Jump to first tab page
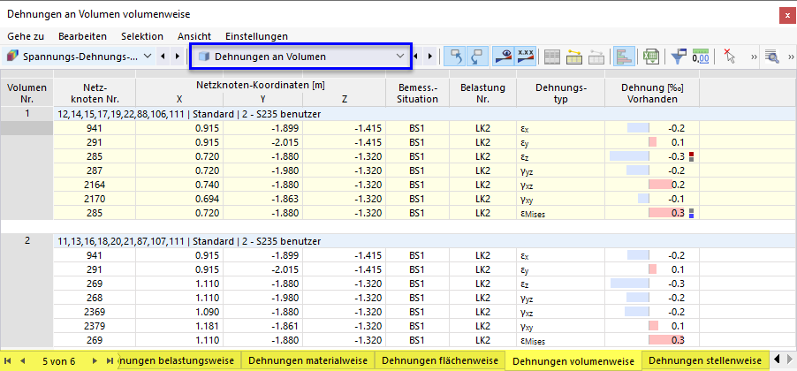The height and width of the screenshot is (371, 797). 8,360
